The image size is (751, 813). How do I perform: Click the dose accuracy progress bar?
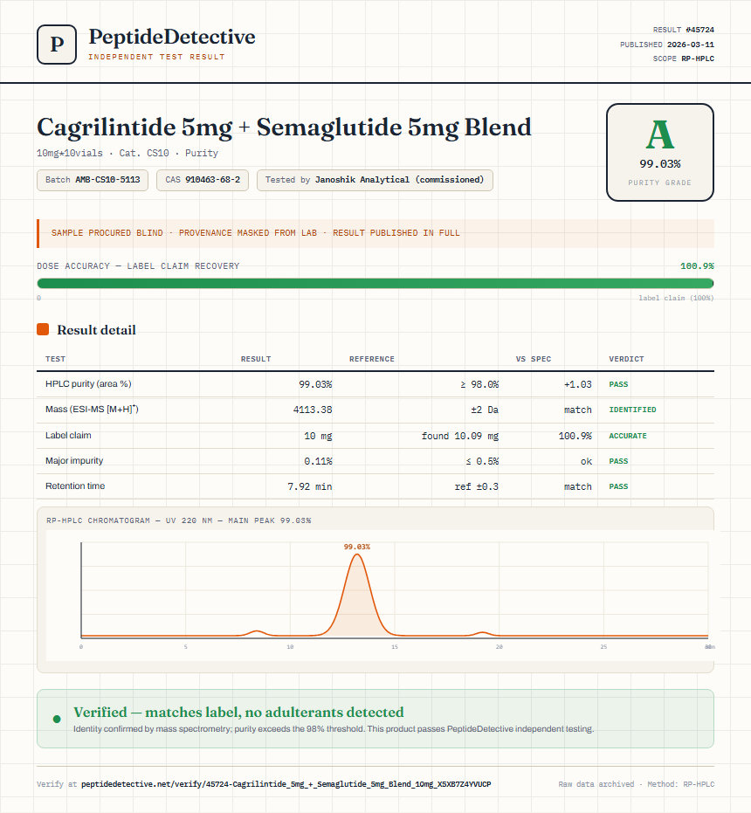pyautogui.click(x=375, y=283)
